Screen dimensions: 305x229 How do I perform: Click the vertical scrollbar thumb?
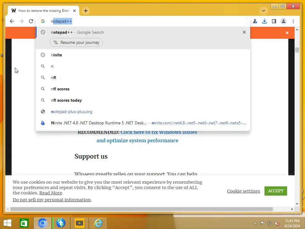click(x=297, y=50)
